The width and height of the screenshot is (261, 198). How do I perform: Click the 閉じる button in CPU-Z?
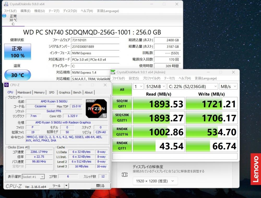coord(100,186)
